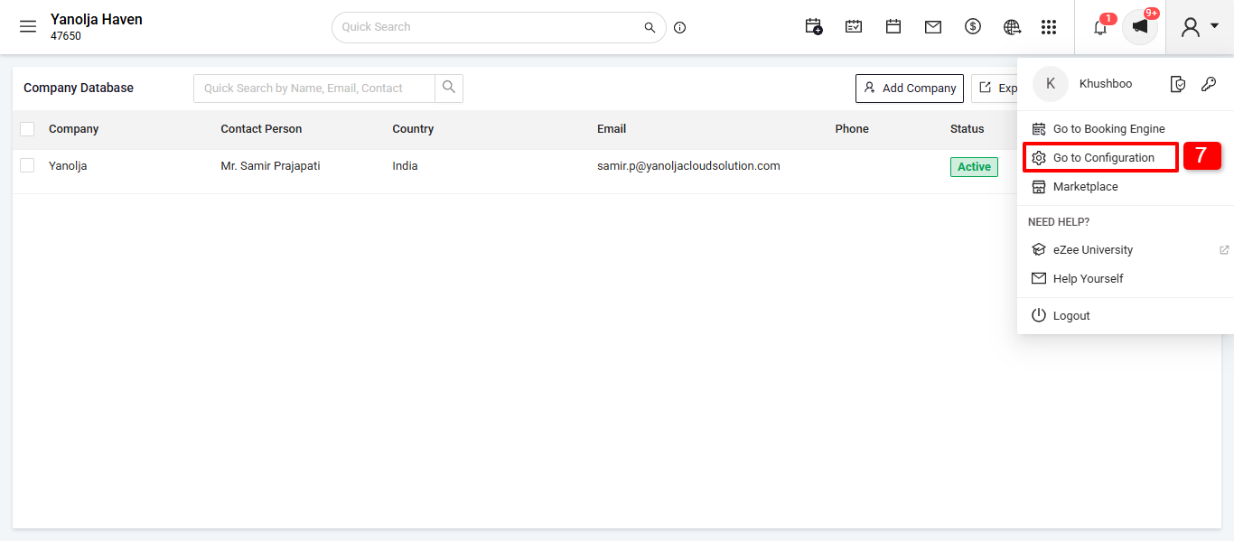Click the Yanolja company name cell
Image resolution: width=1234 pixels, height=541 pixels.
point(68,166)
